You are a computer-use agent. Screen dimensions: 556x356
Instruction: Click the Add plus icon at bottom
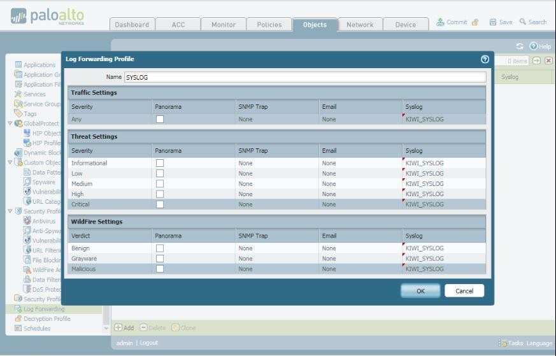tap(118, 328)
